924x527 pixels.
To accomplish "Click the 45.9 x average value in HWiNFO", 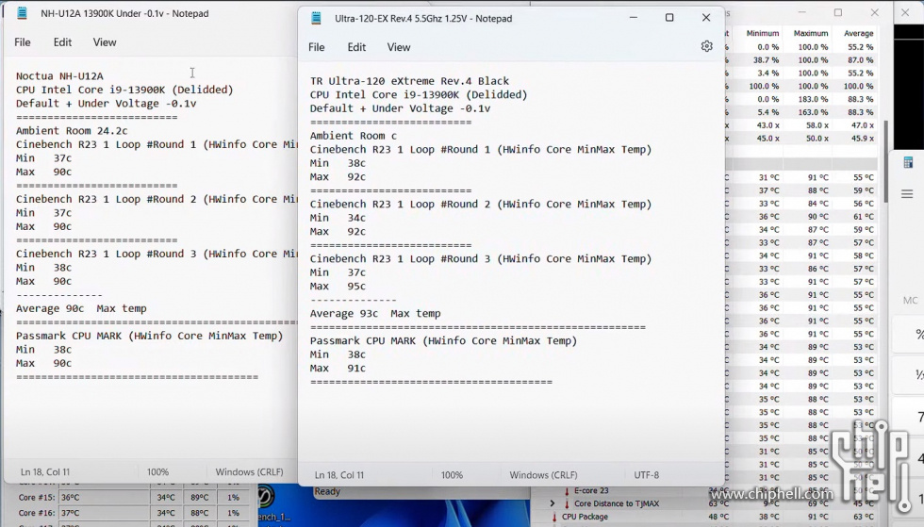I will (864, 138).
